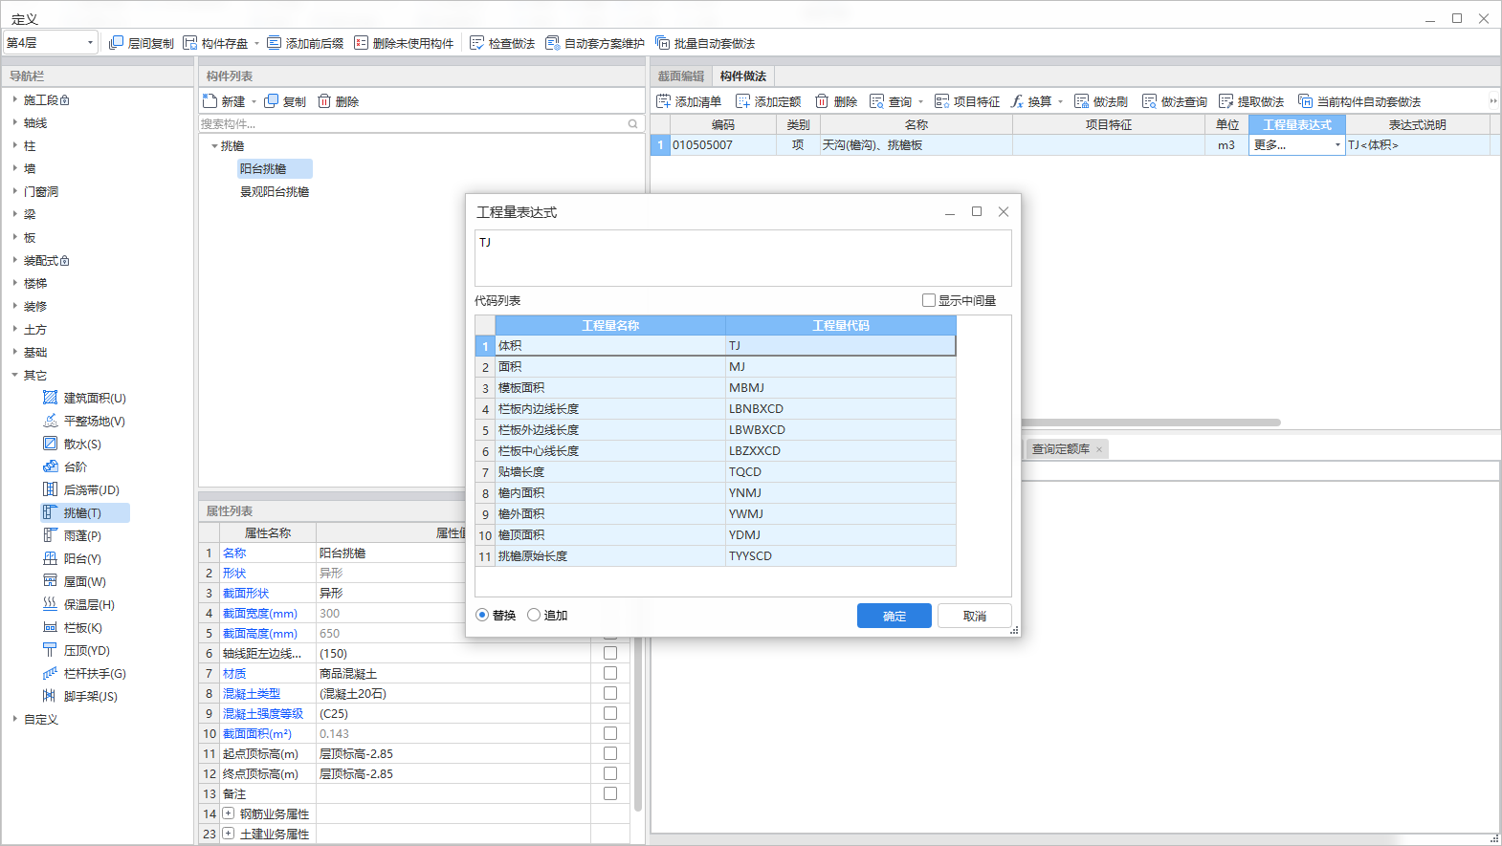Viewport: 1502px width, 846px height.
Task: Expand 土建业务属性 property group
Action: pos(229,834)
